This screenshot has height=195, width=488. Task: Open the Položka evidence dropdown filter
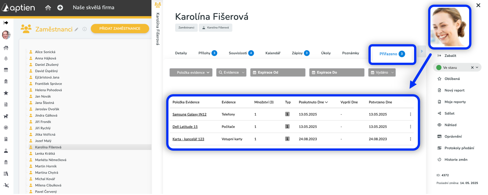pyautogui.click(x=191, y=73)
